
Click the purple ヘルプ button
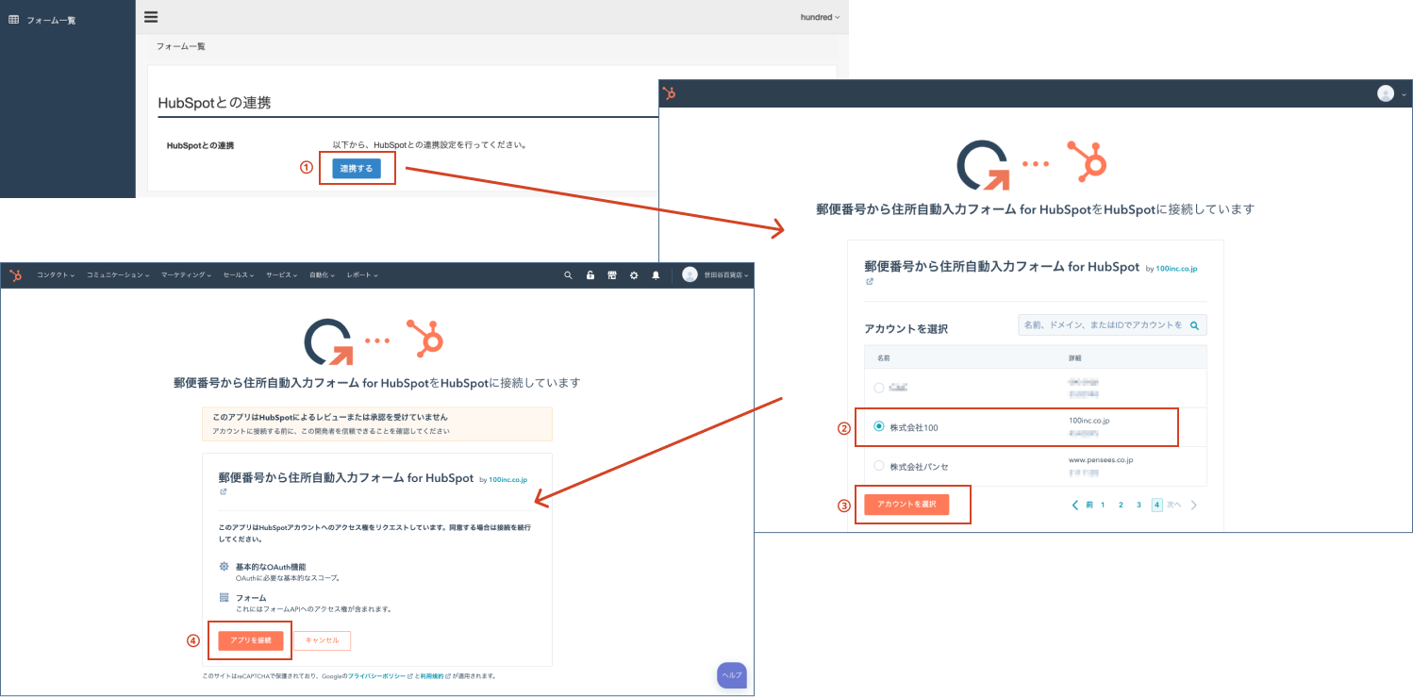click(732, 675)
